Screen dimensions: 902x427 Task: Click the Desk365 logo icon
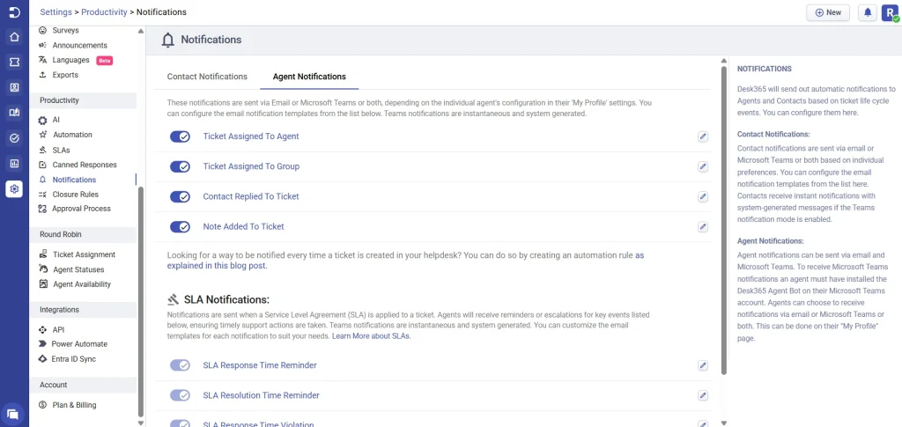pyautogui.click(x=14, y=12)
